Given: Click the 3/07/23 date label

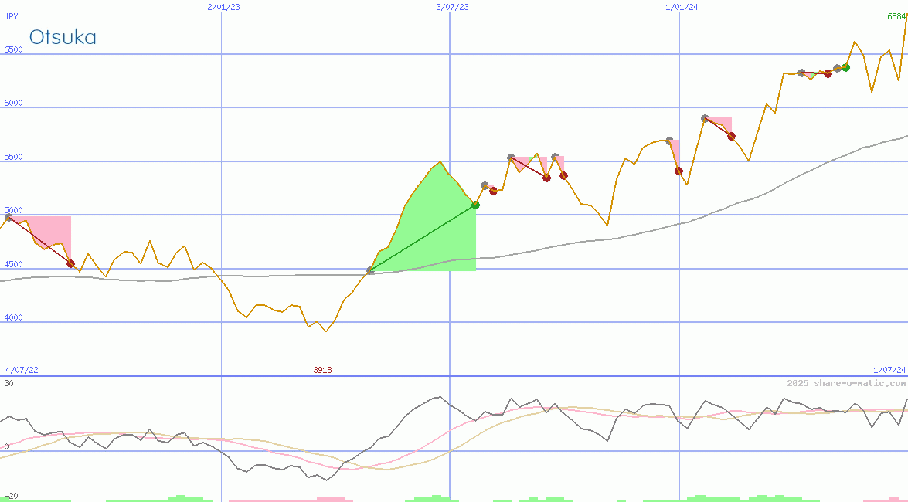Looking at the screenshot, I should point(452,7).
